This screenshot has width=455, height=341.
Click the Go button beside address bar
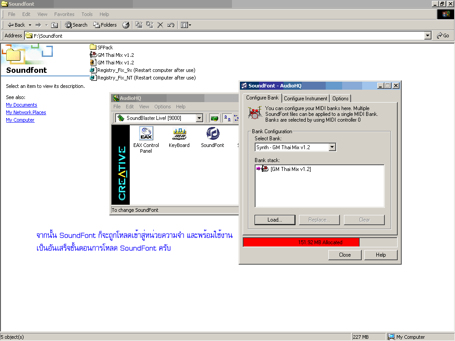click(443, 36)
